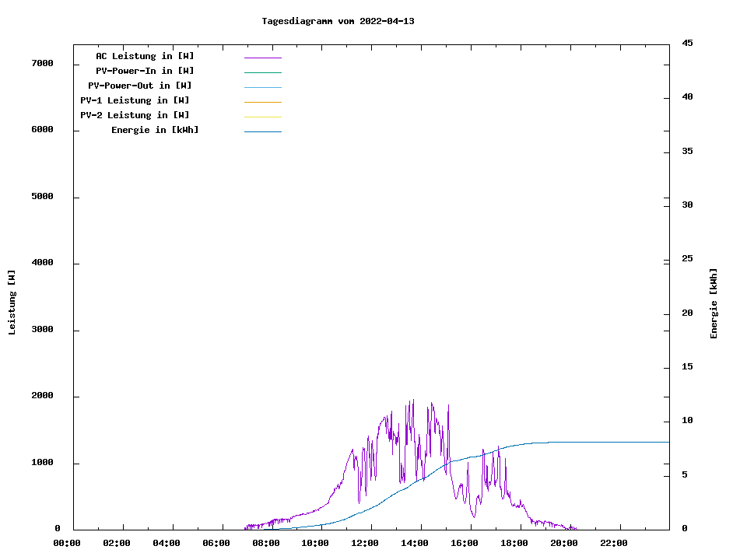Click the 45 value on the right axis
The image size is (747, 560).
688,43
